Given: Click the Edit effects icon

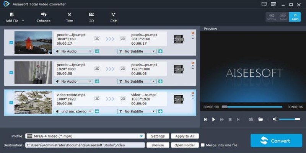Looking at the screenshot, I should (x=114, y=15).
